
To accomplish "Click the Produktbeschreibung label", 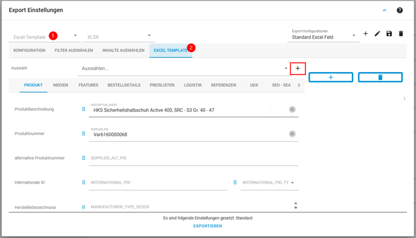I will tap(34, 109).
